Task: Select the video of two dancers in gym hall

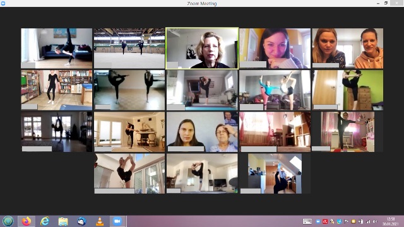Action: [129, 49]
